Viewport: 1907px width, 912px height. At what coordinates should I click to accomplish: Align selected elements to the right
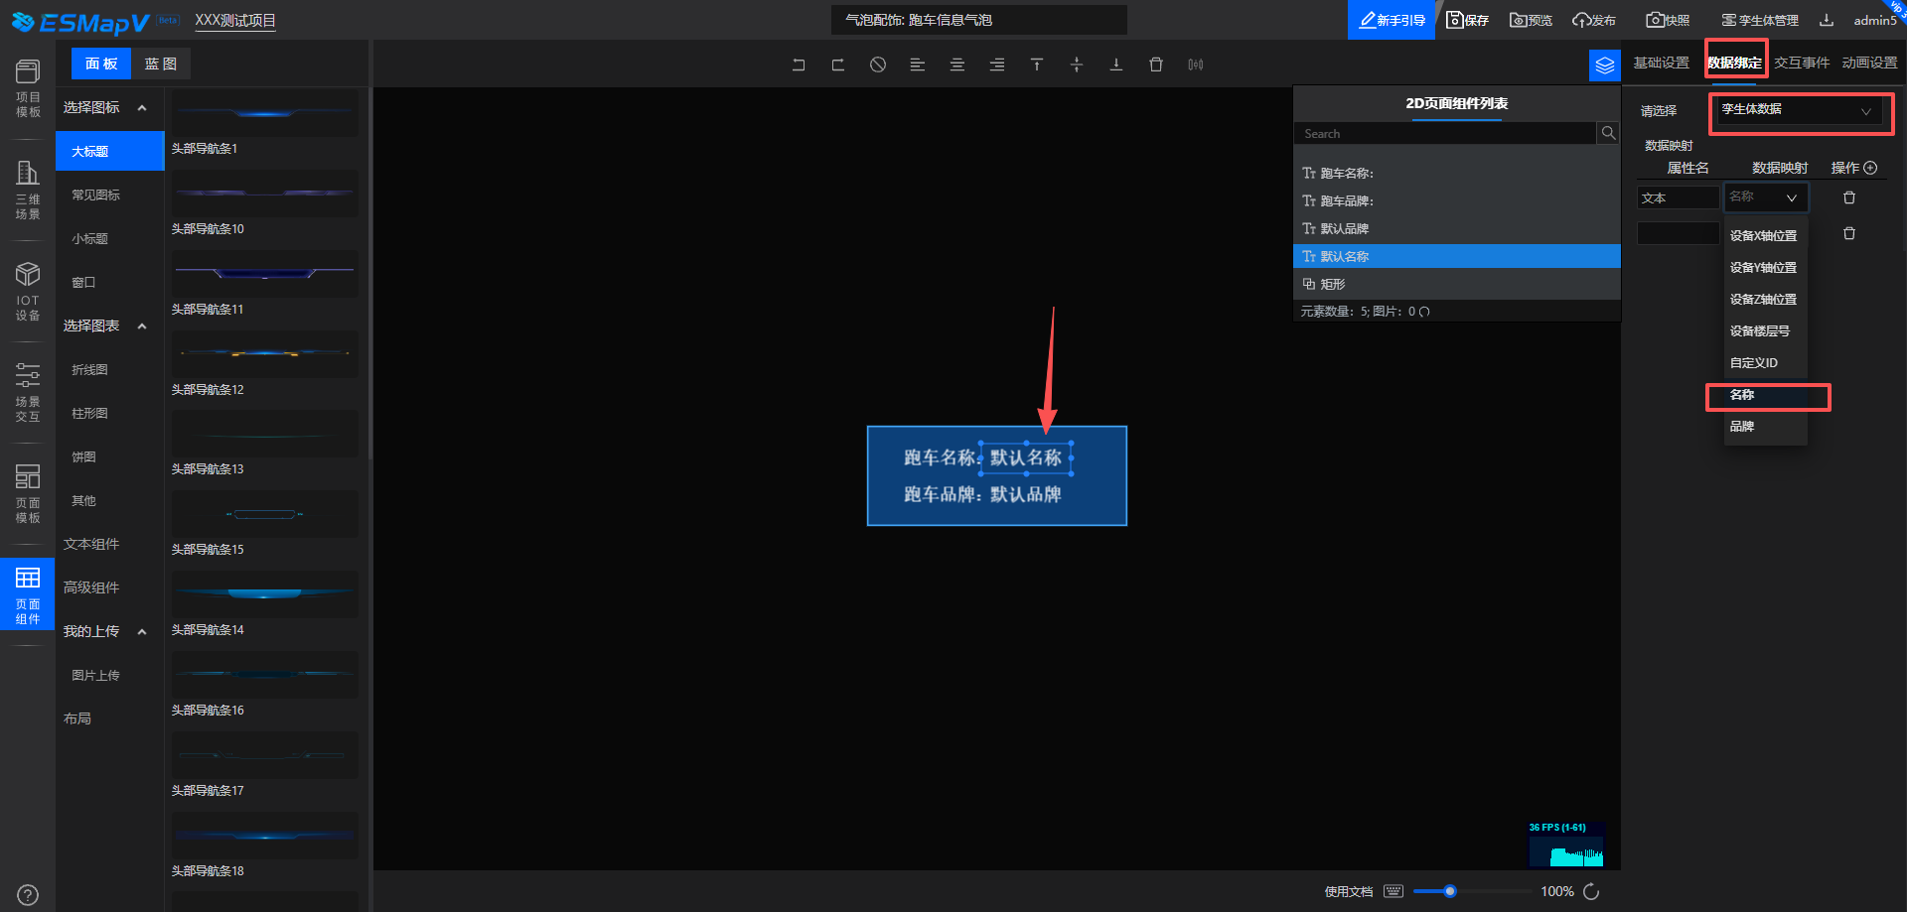point(997,65)
